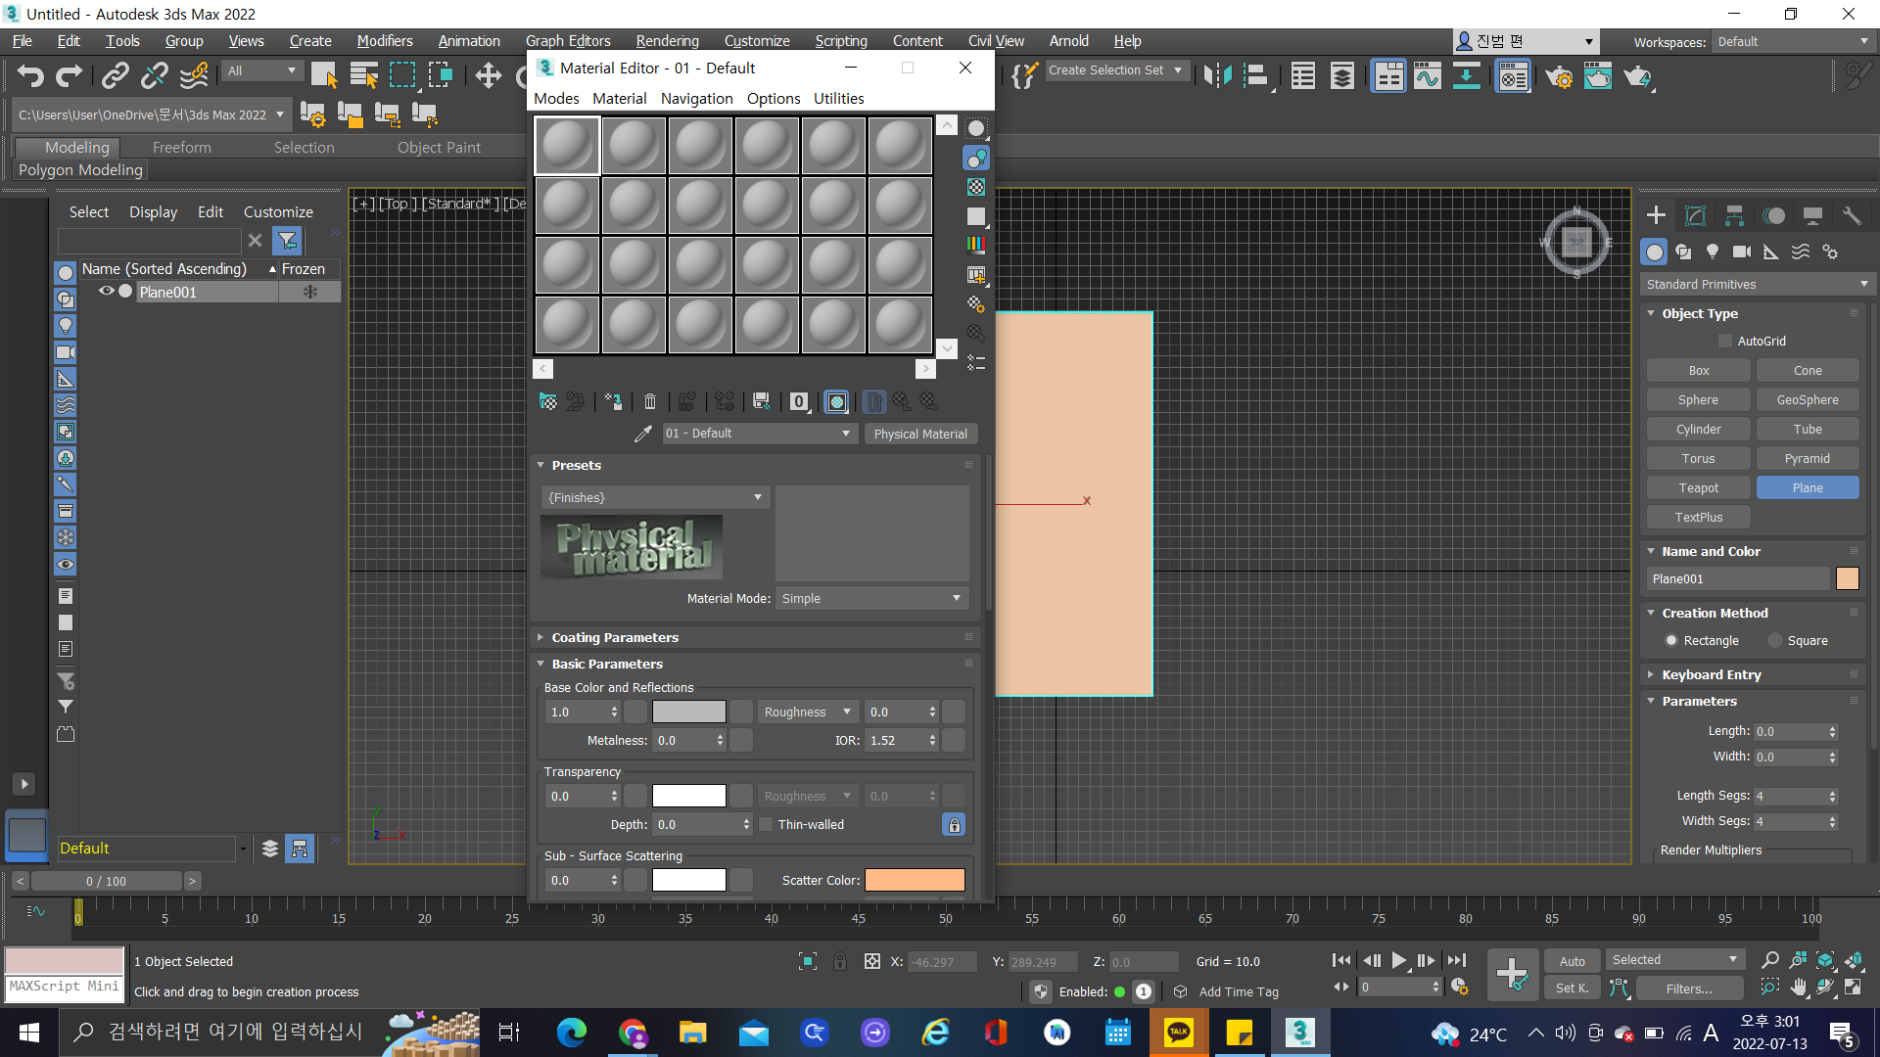1880x1057 pixels.
Task: Expand the Coating Parameters rollout
Action: (x=615, y=637)
